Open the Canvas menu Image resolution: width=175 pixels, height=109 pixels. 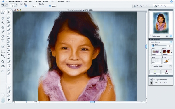pyautogui.click(x=38, y=1)
